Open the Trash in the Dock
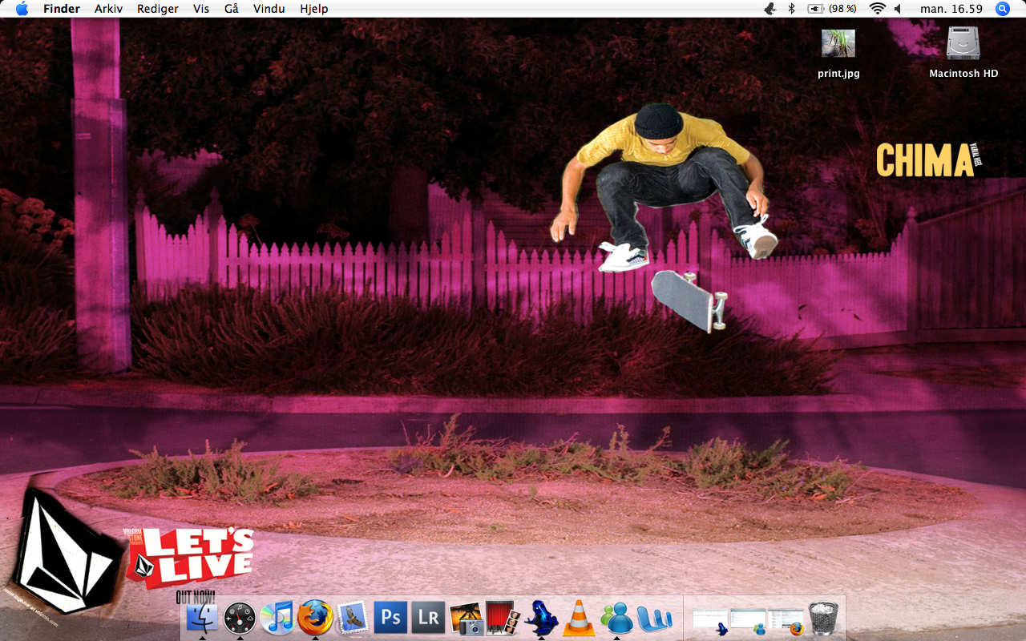 tap(823, 618)
